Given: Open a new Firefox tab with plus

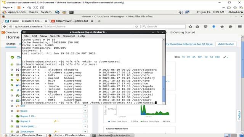Looking at the screenshot, I should coord(99,21).
